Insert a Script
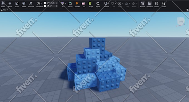The width and height of the screenshot is (189, 102). pyautogui.click(x=90, y=3)
